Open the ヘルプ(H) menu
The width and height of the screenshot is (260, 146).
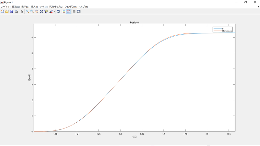pyautogui.click(x=83, y=7)
